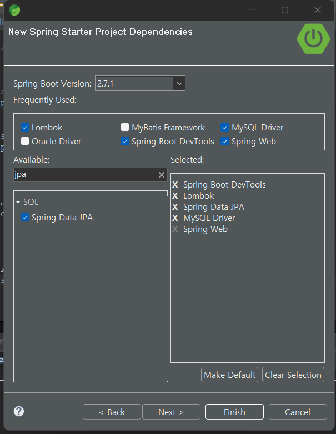Image resolution: width=336 pixels, height=434 pixels.
Task: Click the Spring leaf icon in title bar
Action: pyautogui.click(x=14, y=10)
